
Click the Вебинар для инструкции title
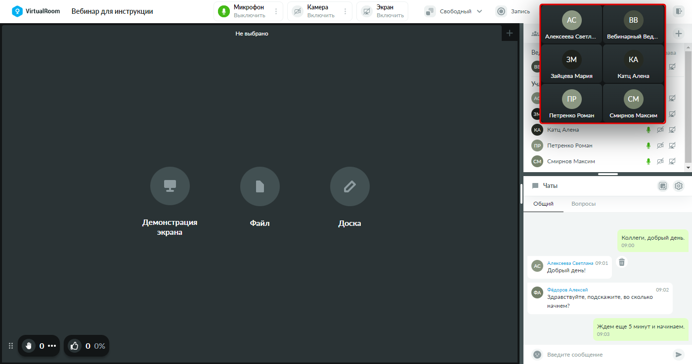click(112, 11)
